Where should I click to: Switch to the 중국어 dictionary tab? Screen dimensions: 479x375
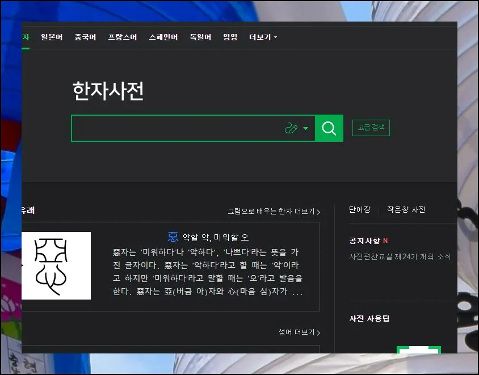click(x=85, y=37)
